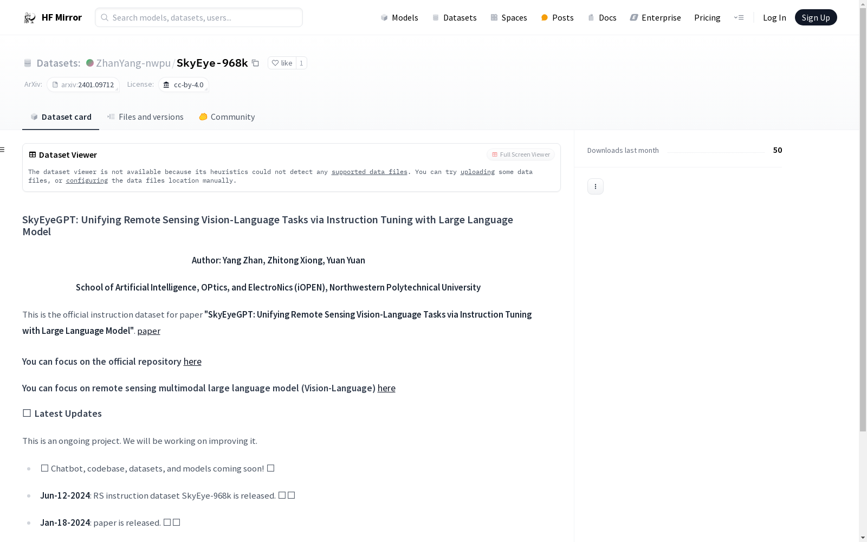867x542 pixels.
Task: Open the 'paper' link
Action: [x=148, y=331]
